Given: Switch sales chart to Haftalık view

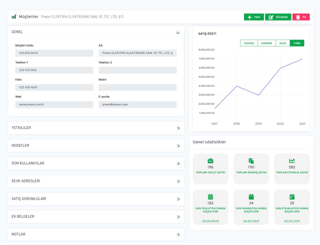Looking at the screenshot, I should [267, 43].
